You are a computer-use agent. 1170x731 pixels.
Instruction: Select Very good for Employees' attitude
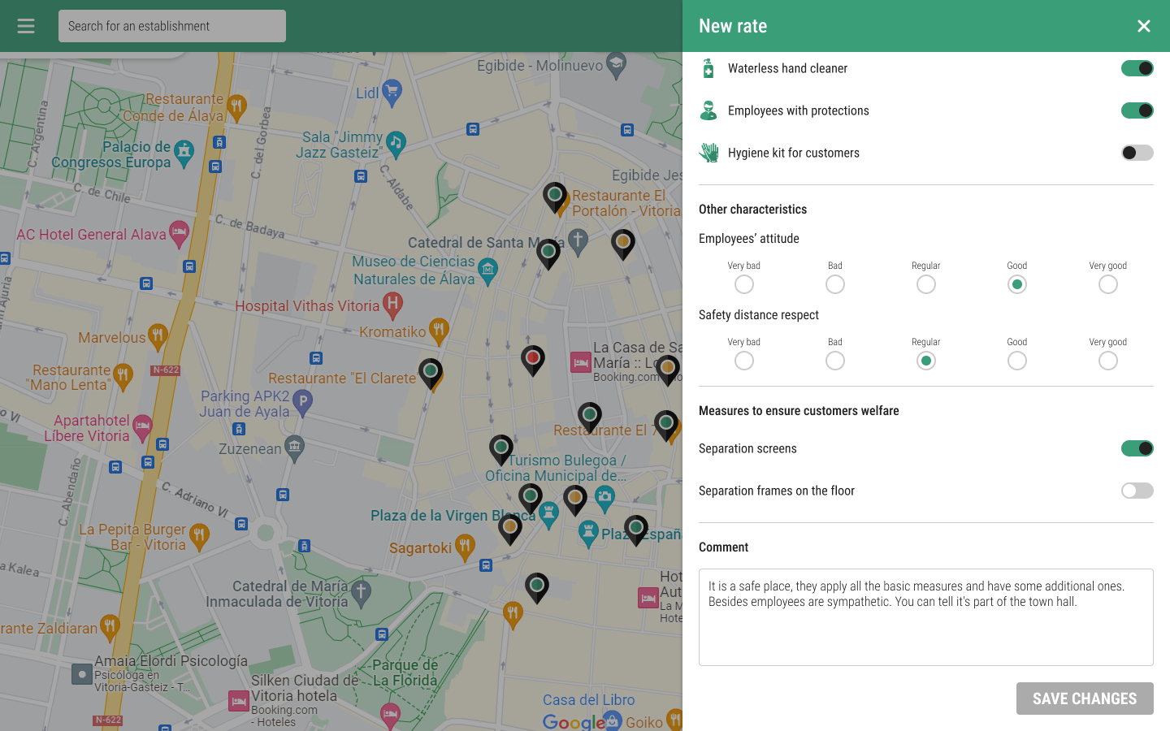click(x=1108, y=284)
